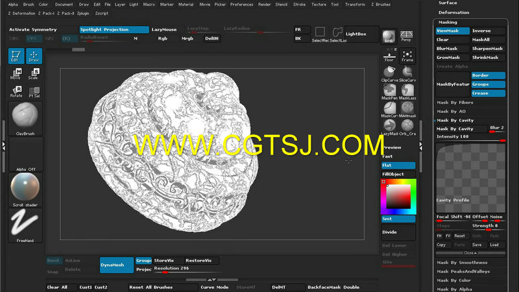Expand Mask By Smoothness section
The width and height of the screenshot is (519, 292).
coord(462,263)
